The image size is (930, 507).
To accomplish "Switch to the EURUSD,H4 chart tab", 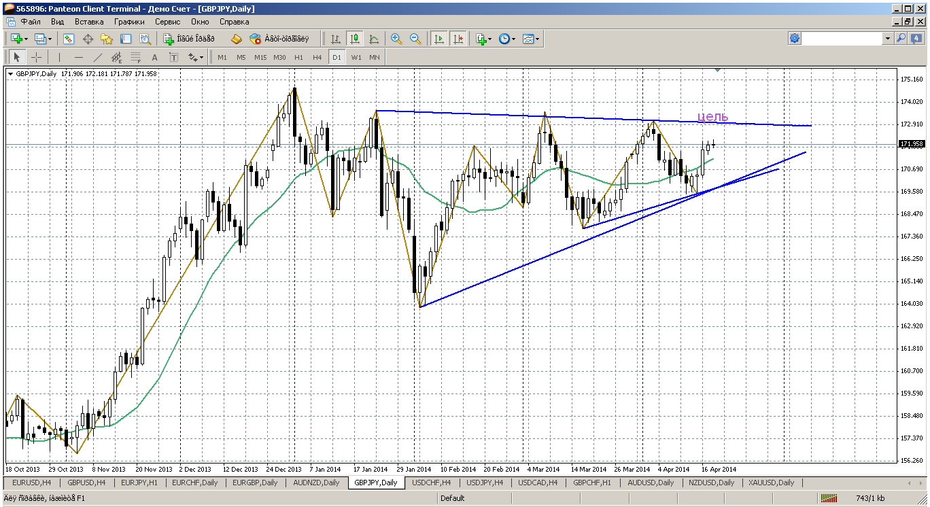I will point(32,483).
